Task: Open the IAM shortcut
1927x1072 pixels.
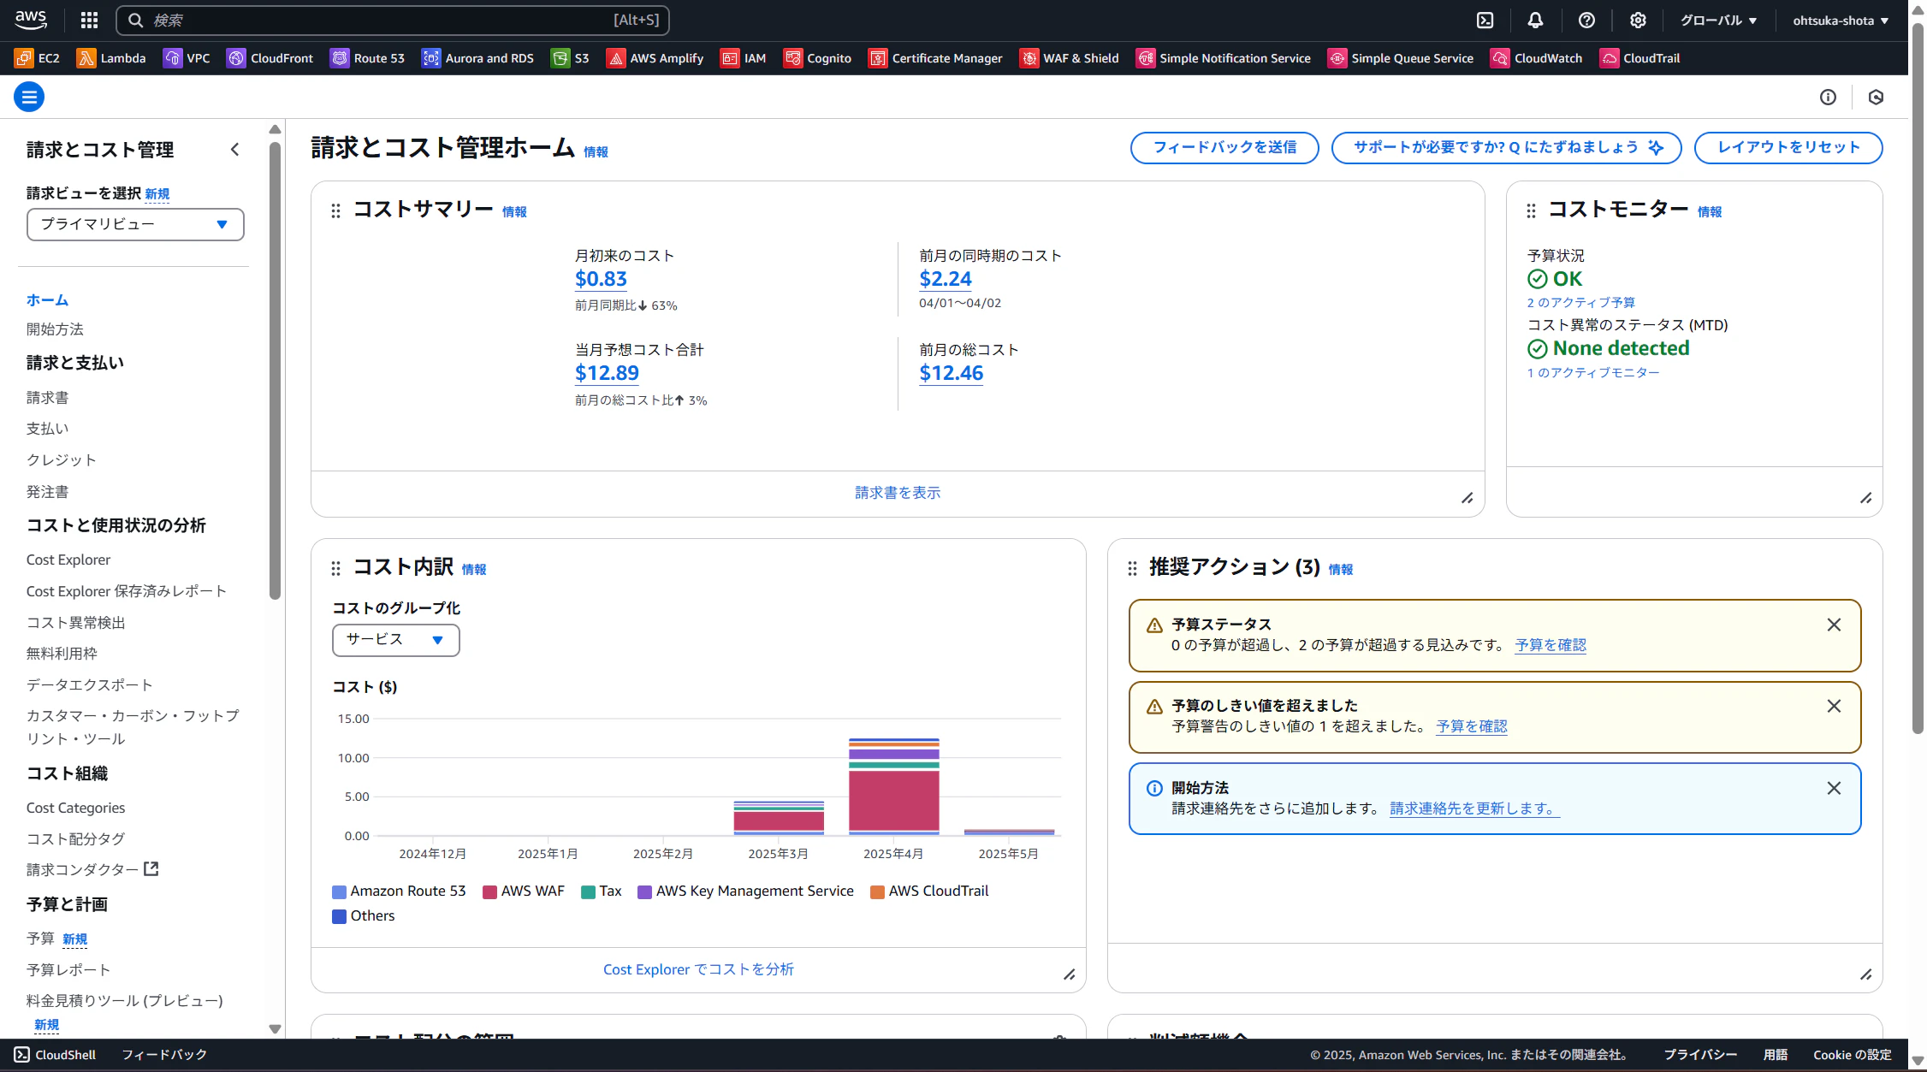Action: coord(744,58)
